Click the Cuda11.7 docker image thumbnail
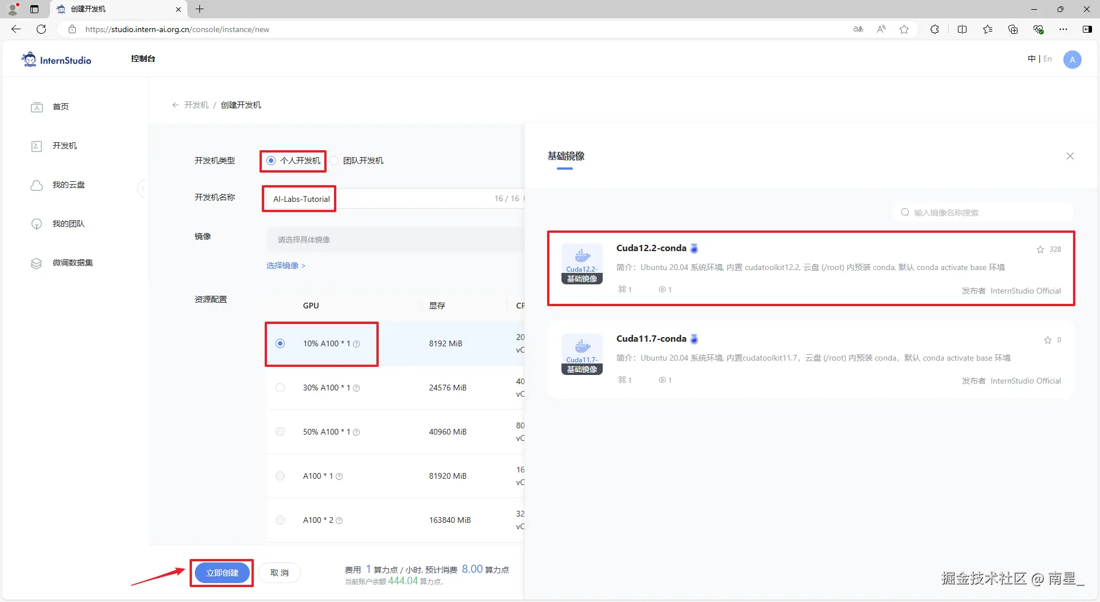This screenshot has width=1100, height=602. (x=582, y=354)
